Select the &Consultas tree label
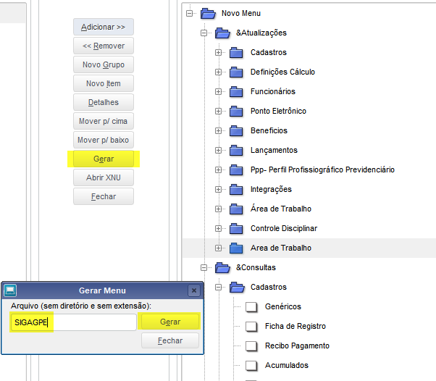 click(x=256, y=267)
